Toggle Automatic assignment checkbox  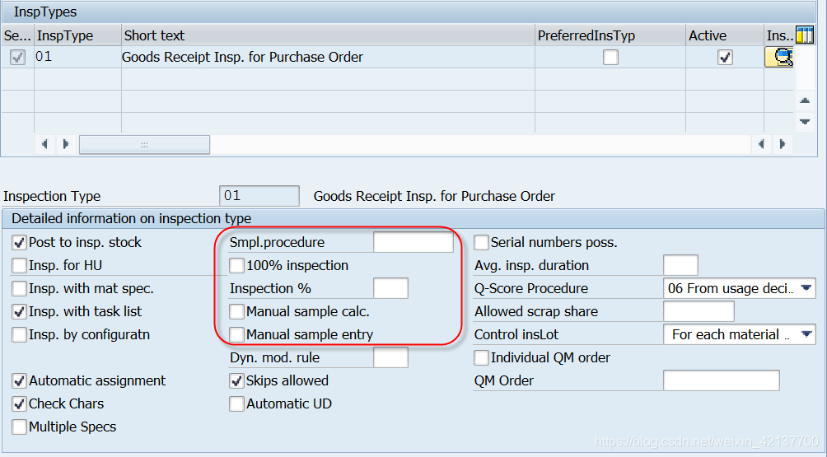tap(19, 380)
